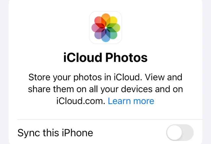
Task: Tap the Photos app flower icon
Action: (106, 28)
